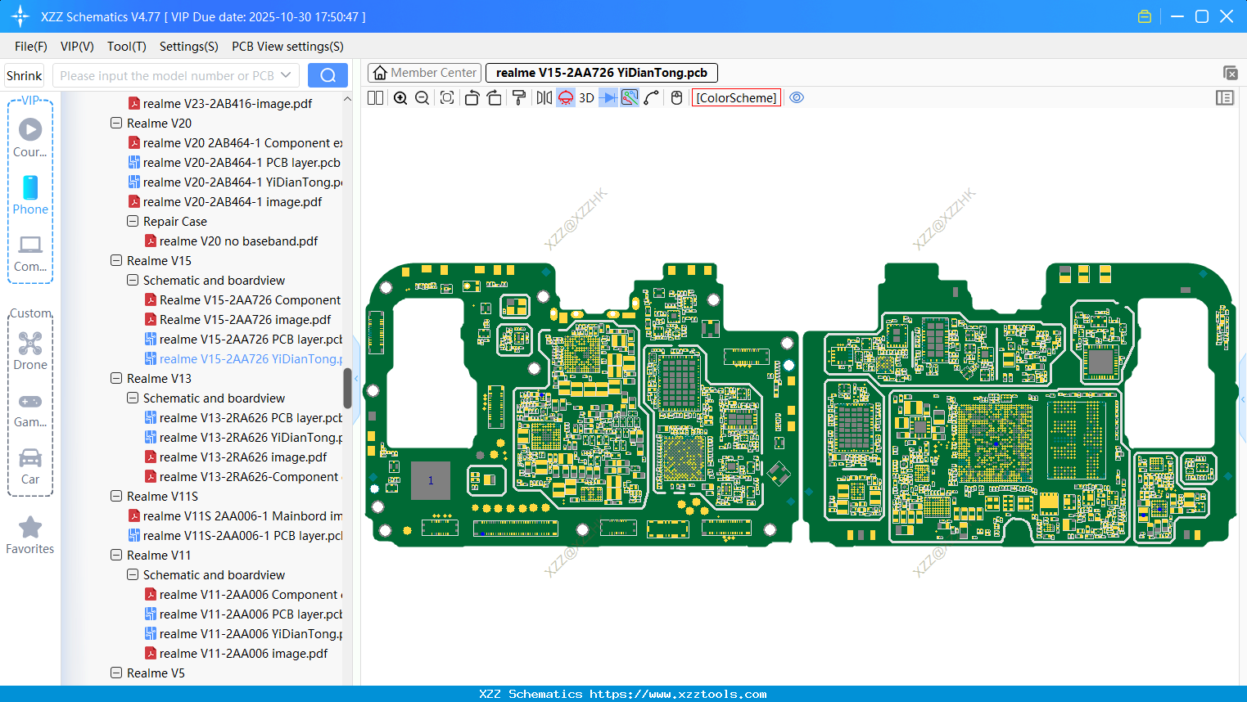The image size is (1247, 702).
Task: Click the fit-to-screen view icon
Action: tap(447, 98)
